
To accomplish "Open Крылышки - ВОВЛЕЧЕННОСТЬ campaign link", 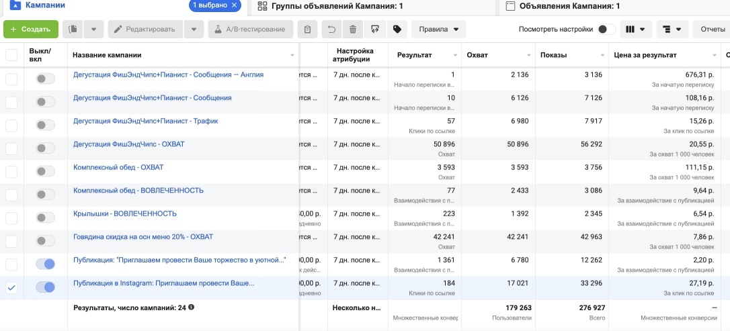I will click(x=125, y=214).
